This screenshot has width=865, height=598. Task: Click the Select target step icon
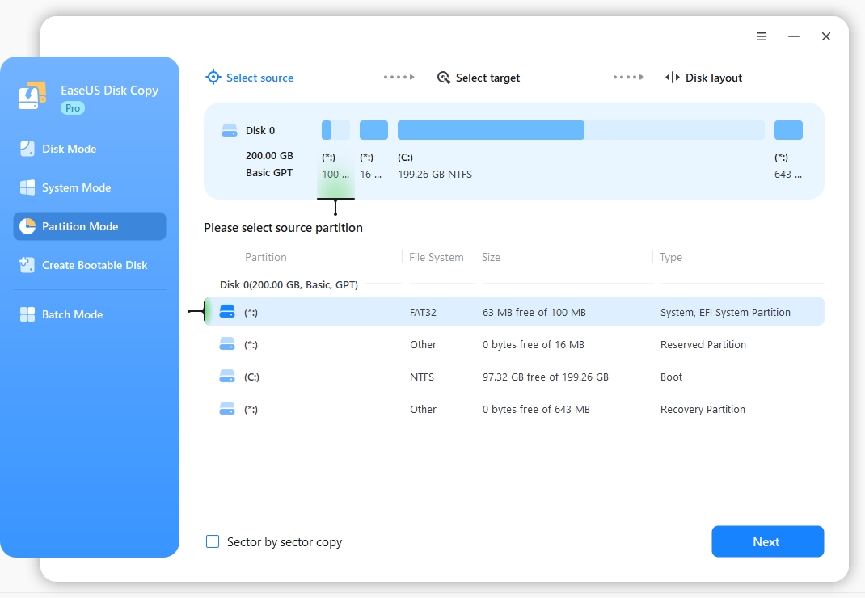tap(444, 78)
